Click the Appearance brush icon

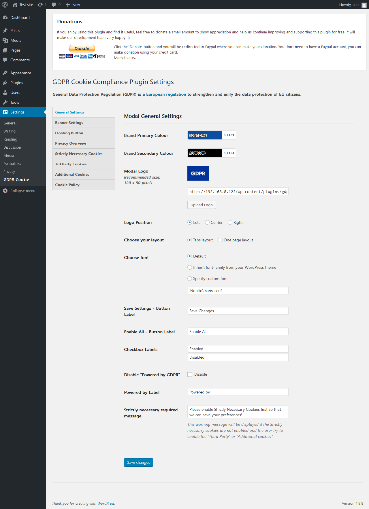click(5, 73)
